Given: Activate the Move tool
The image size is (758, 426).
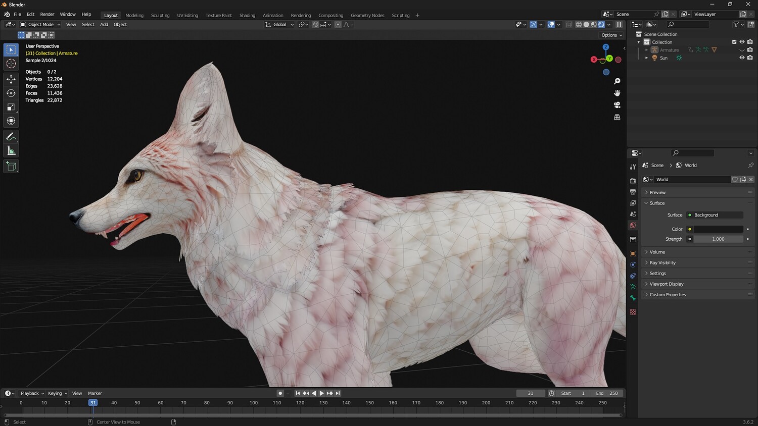Looking at the screenshot, I should pyautogui.click(x=11, y=79).
